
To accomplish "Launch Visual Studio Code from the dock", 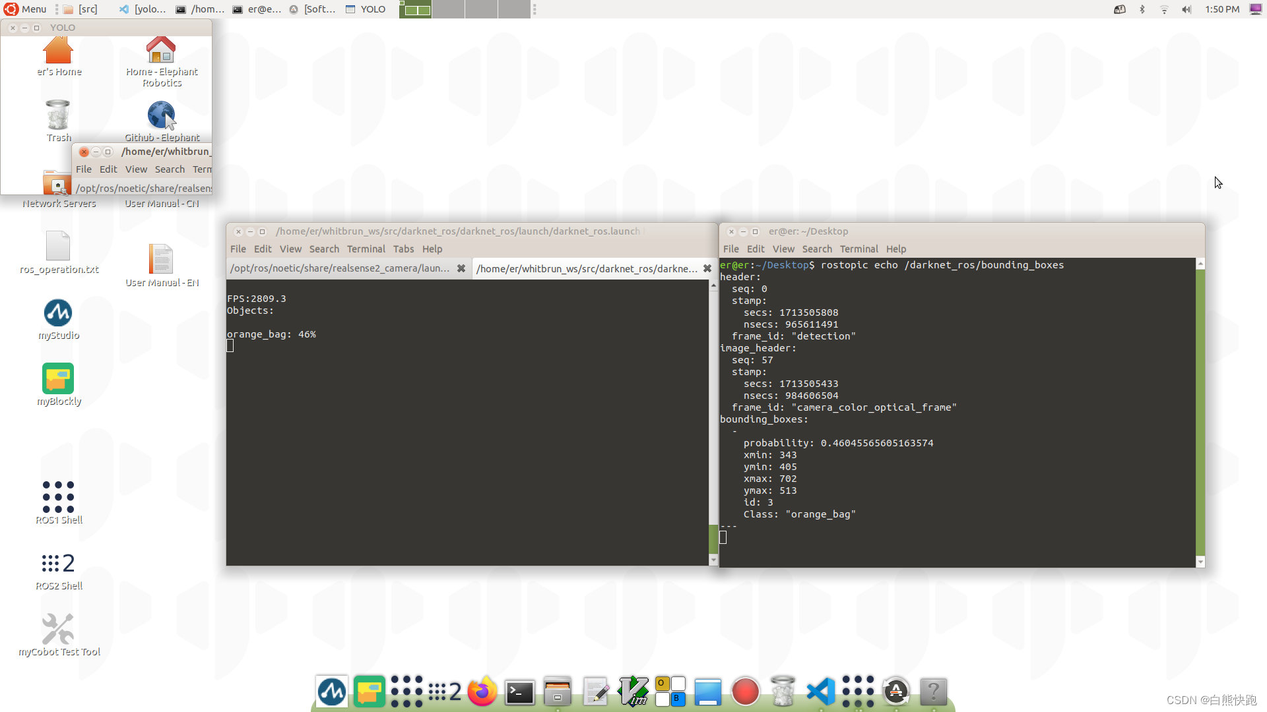I will pos(820,692).
